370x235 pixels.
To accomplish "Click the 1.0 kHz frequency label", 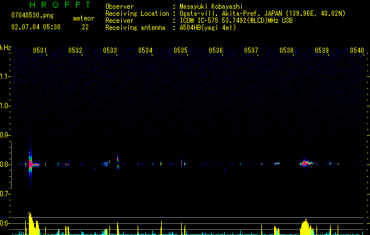I will pos(5,106).
